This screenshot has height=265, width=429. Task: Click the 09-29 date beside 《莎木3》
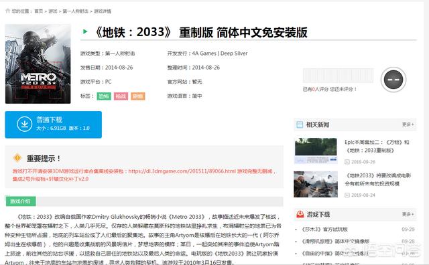[408, 230]
